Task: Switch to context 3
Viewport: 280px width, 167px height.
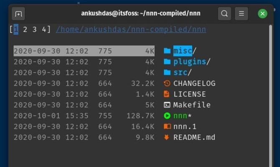Action: pos(34,30)
